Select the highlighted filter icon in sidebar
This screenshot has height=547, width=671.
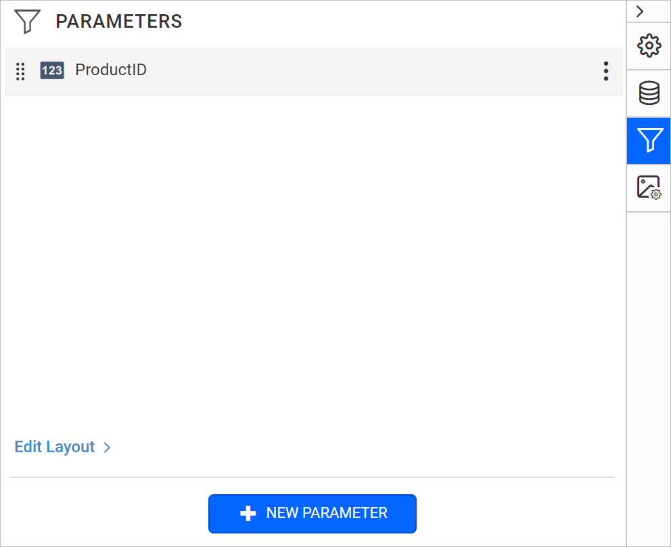point(649,141)
